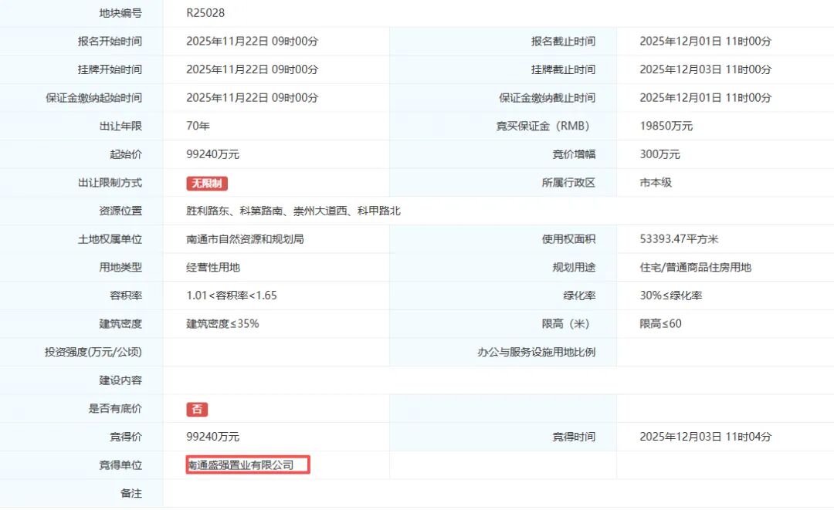834x510 pixels.
Task: Click the 报名截止时间 value 2025年12月01日
Action: click(x=693, y=41)
